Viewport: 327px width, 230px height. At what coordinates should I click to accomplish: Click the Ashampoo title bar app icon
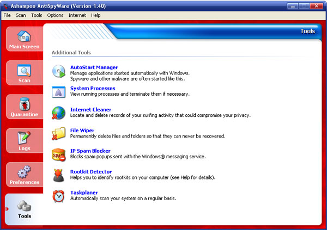coord(5,6)
